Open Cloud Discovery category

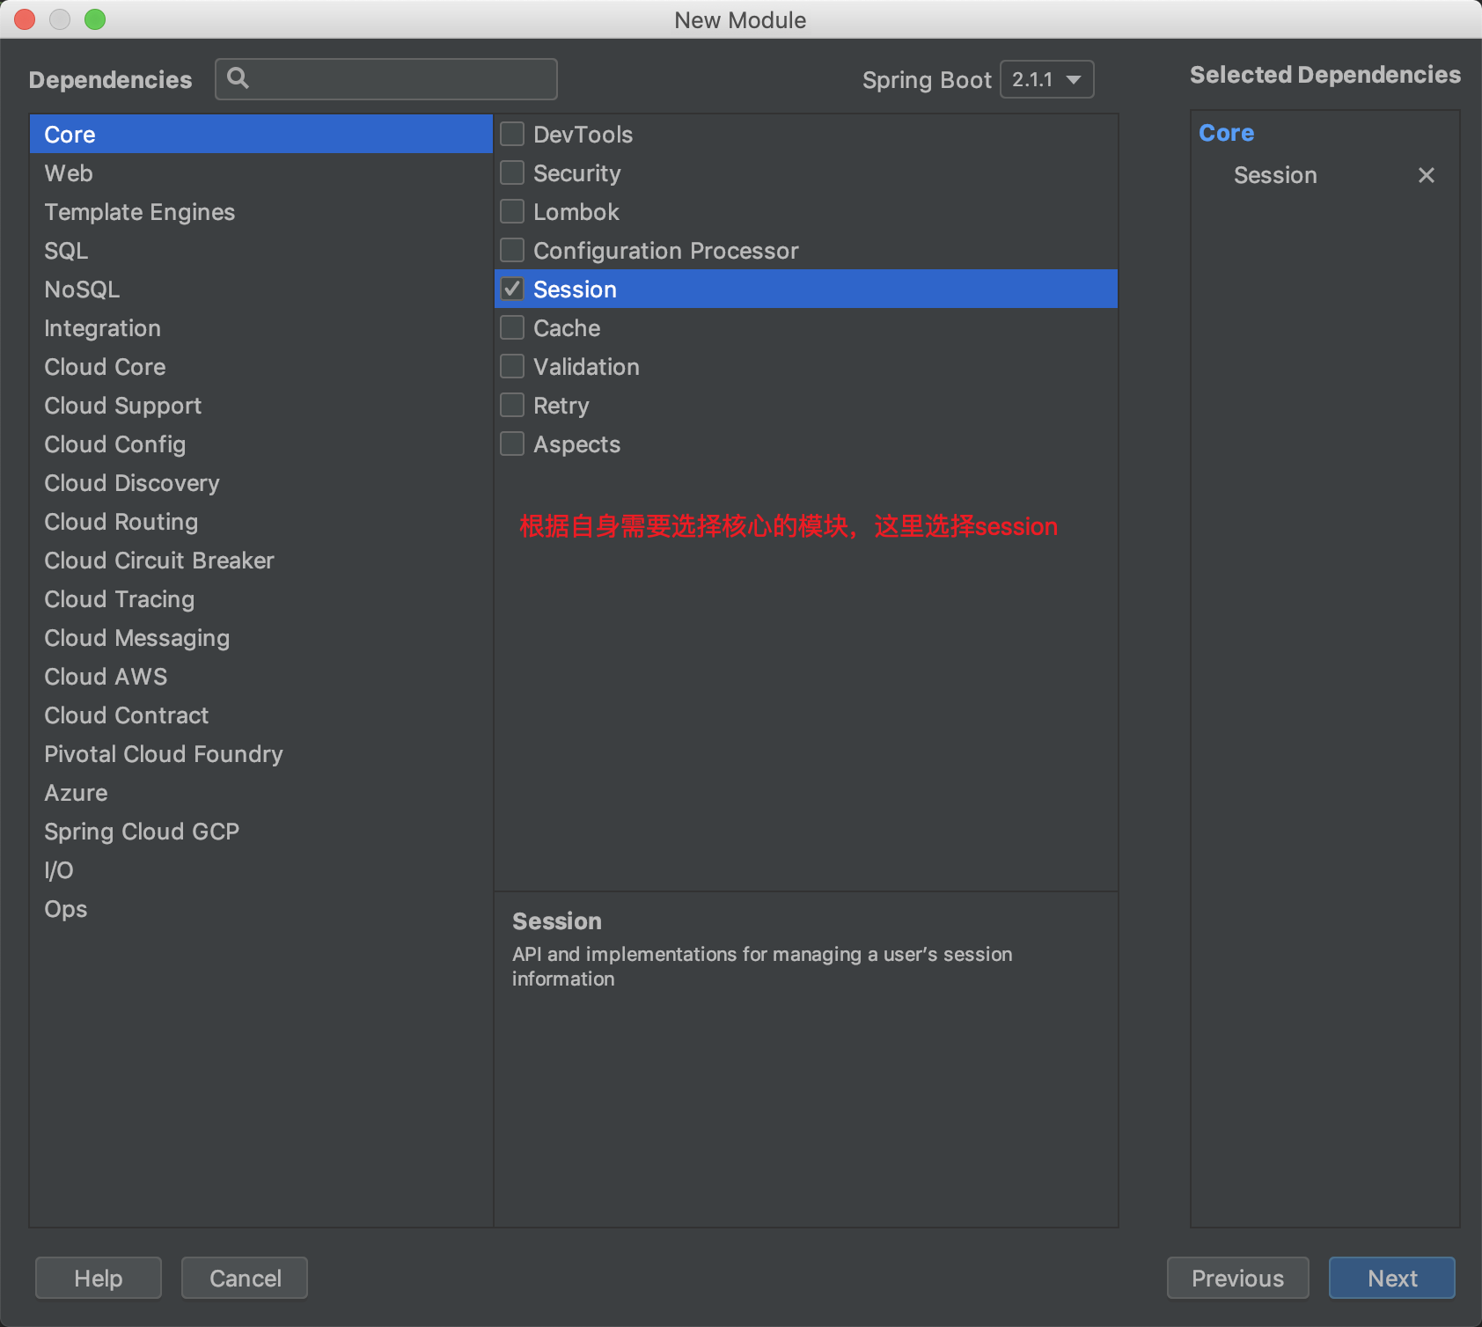tap(261, 482)
